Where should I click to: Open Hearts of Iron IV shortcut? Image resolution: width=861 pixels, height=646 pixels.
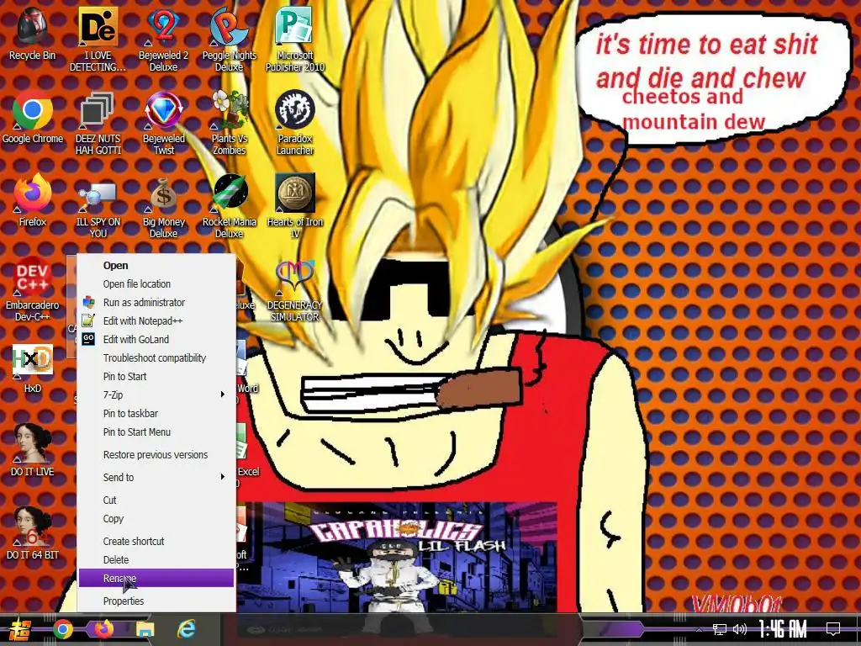tap(295, 207)
